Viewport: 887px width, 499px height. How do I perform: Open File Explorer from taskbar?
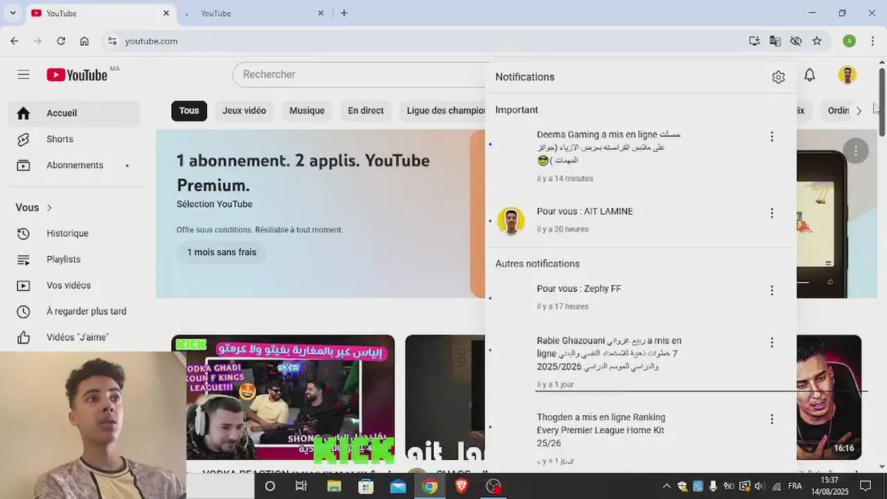334,486
